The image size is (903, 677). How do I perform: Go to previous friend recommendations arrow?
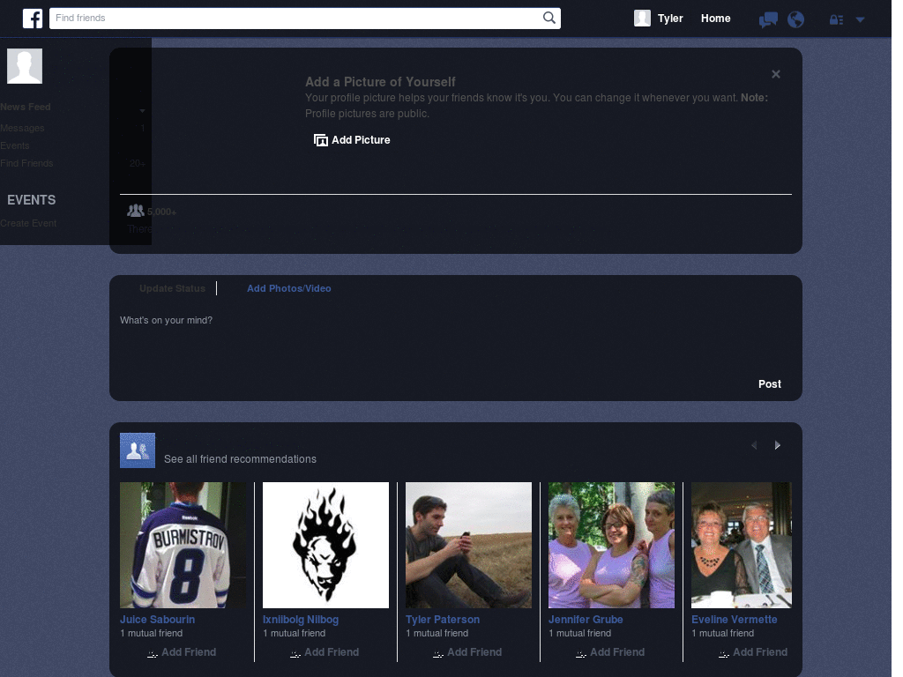(754, 445)
